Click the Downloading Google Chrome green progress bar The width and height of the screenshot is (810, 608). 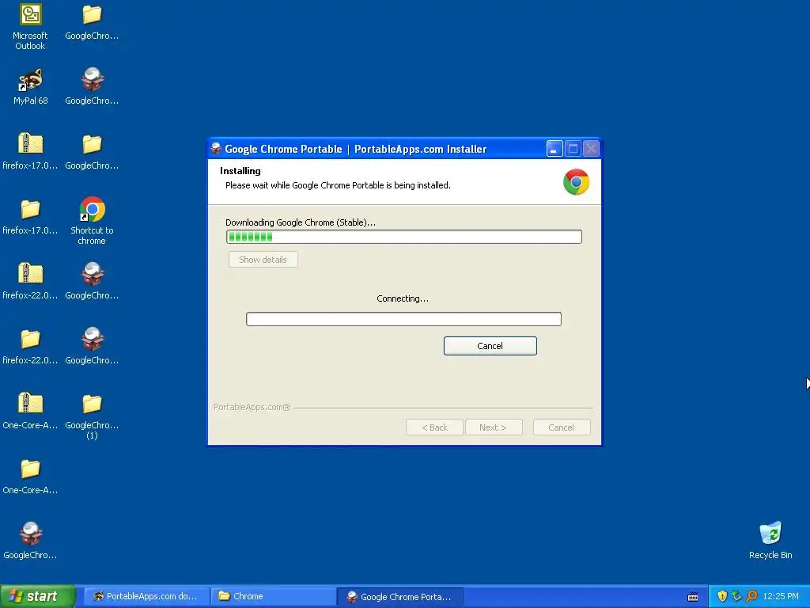pyautogui.click(x=404, y=237)
